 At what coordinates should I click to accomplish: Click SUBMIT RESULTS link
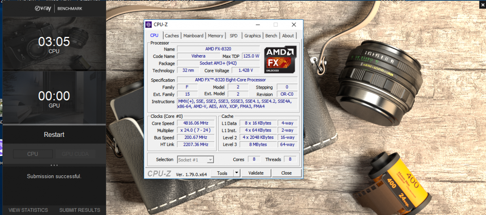(x=80, y=210)
